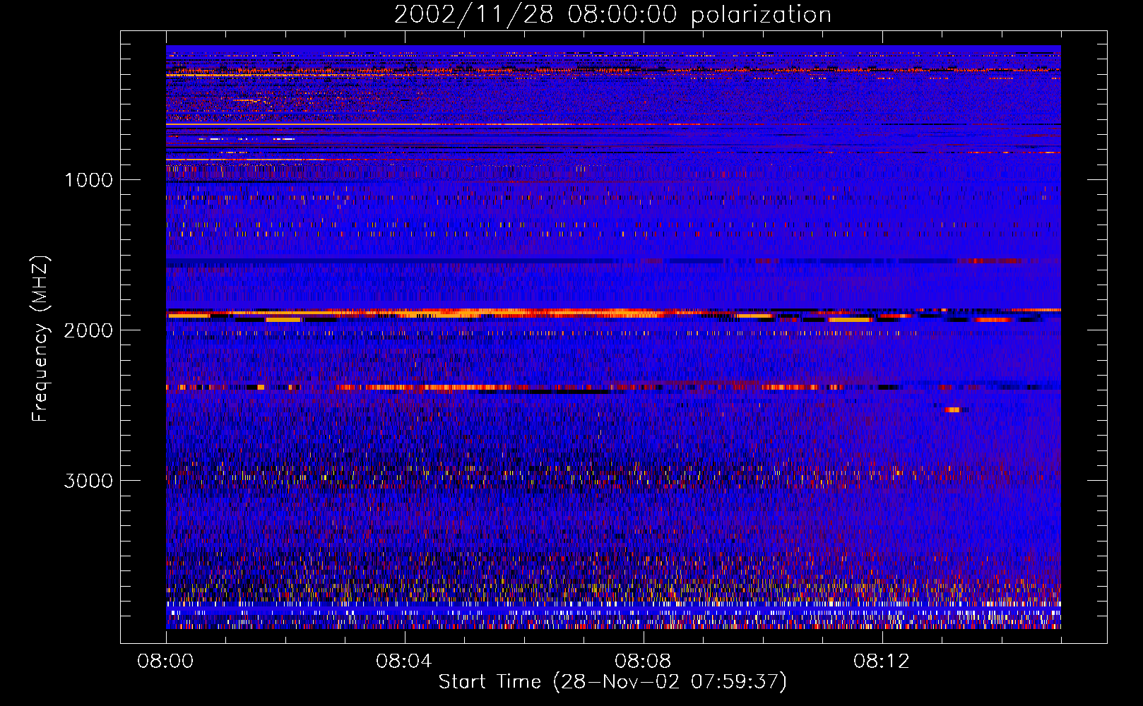The height and width of the screenshot is (706, 1143).
Task: Click the 'Start Time (28-Nov-02 07:59:37)' axis label
Action: [612, 682]
